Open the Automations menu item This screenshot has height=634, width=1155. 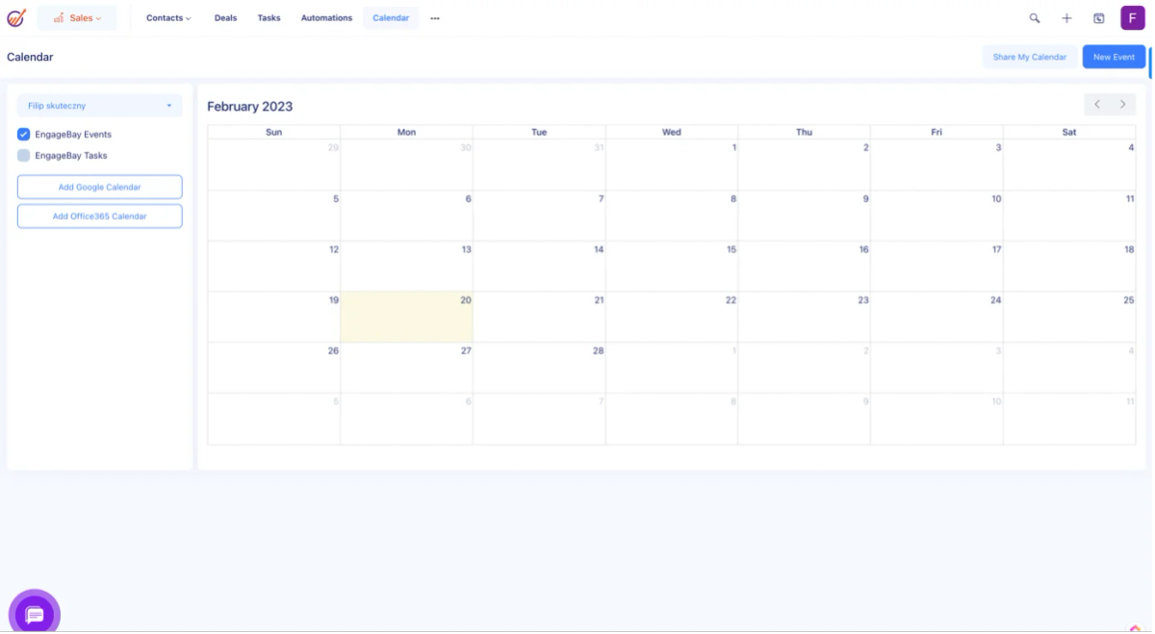tap(326, 18)
